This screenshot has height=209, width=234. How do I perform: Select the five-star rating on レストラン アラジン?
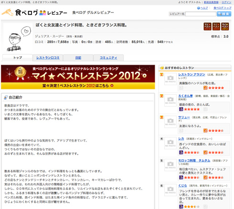tap(216, 88)
